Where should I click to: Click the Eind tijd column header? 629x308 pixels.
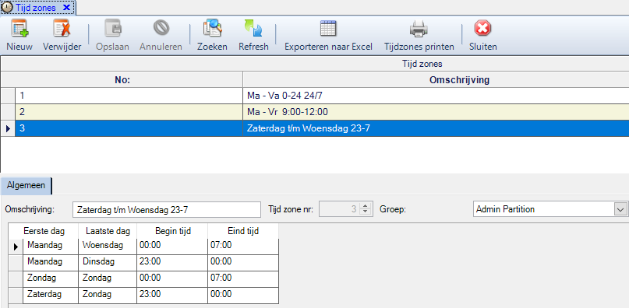click(243, 231)
